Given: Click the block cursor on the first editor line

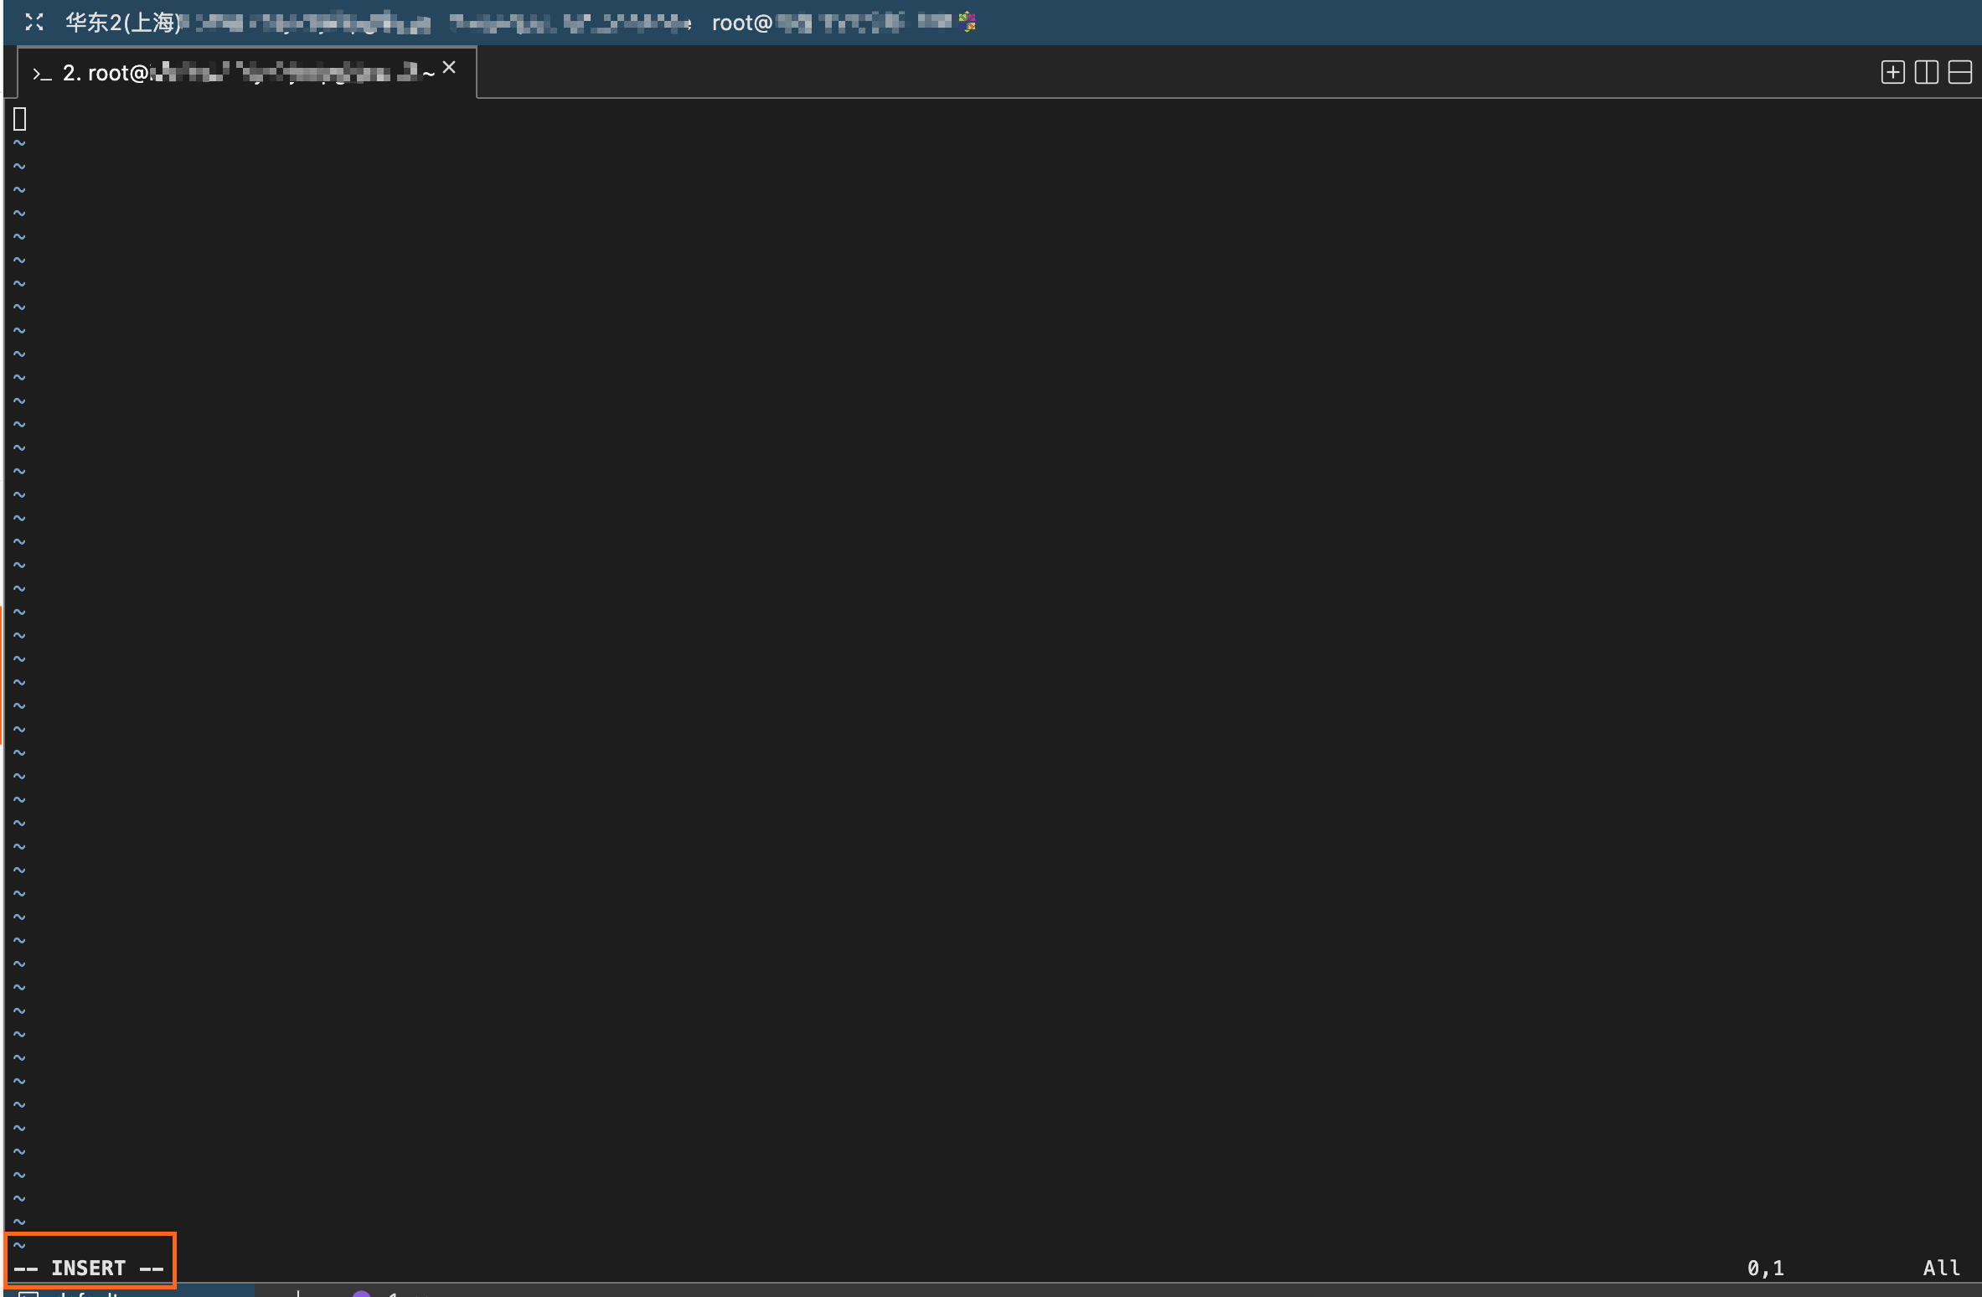Looking at the screenshot, I should pyautogui.click(x=20, y=120).
